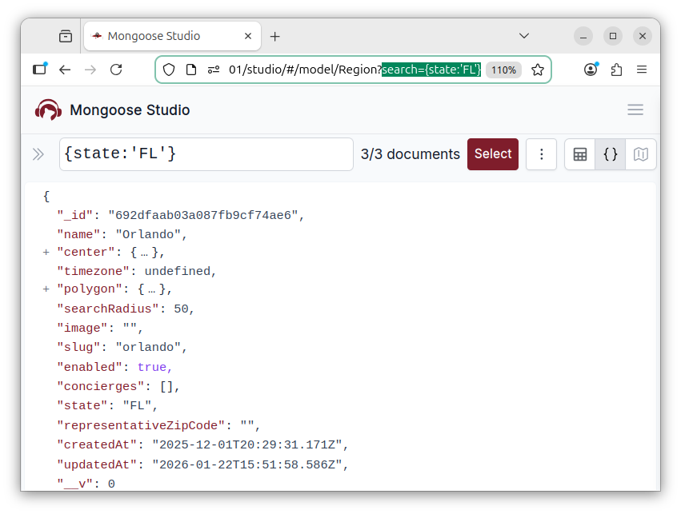This screenshot has width=681, height=514.
Task: Click the "image" field key
Action: coord(82,328)
